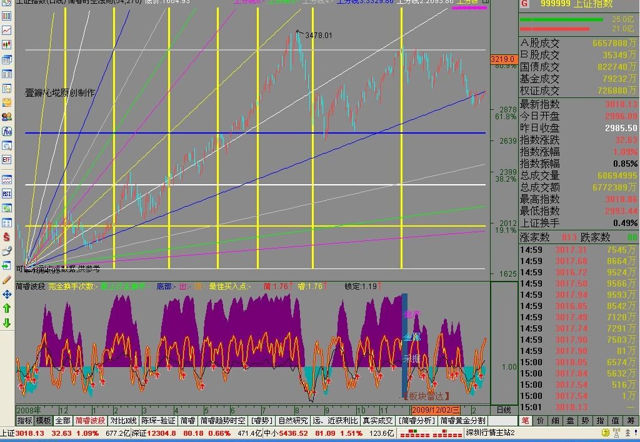Click the green down arrow icon
640x442 pixels.
coord(6,323)
